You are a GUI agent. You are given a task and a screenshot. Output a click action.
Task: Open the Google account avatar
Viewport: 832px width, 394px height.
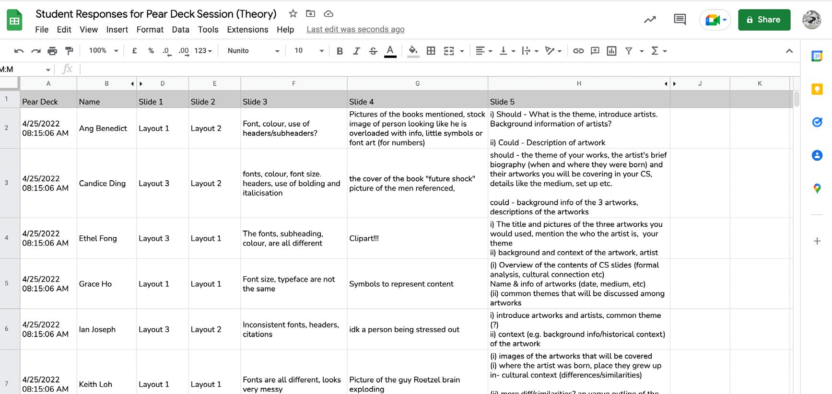[x=811, y=20]
